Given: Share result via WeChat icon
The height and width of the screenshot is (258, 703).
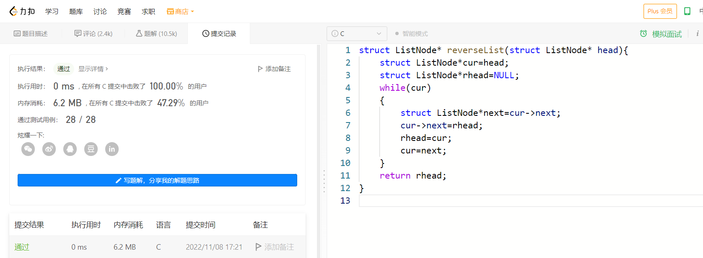Looking at the screenshot, I should point(28,149).
